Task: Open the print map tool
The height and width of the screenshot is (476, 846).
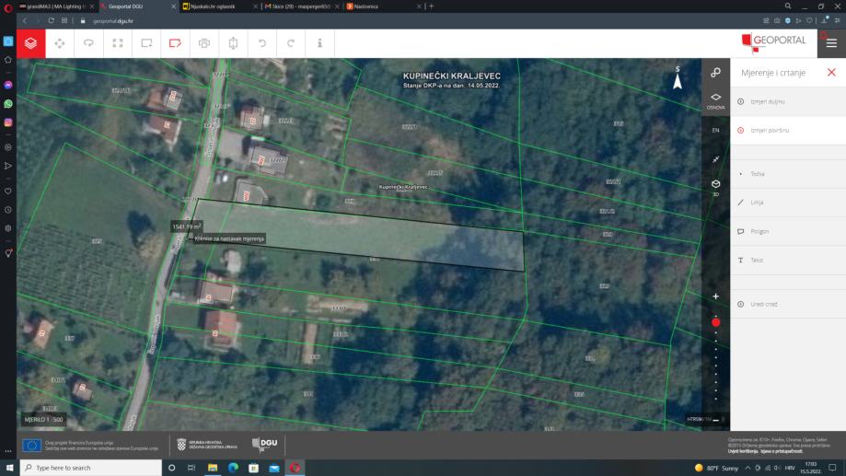Action: click(204, 43)
